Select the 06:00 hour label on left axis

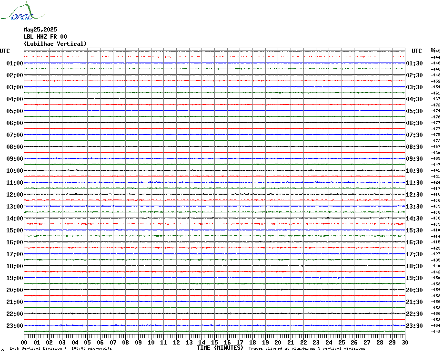[15, 123]
